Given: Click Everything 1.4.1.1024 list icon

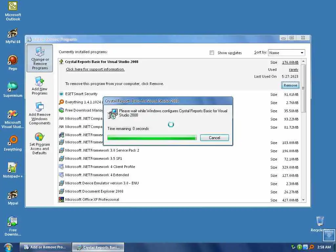Looking at the screenshot, I should pyautogui.click(x=61, y=102).
